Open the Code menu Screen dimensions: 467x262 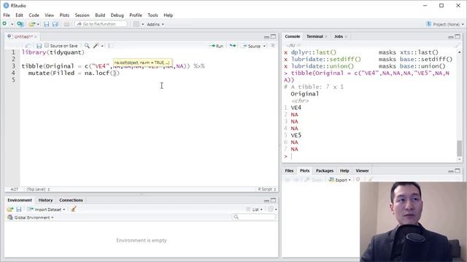tap(34, 15)
